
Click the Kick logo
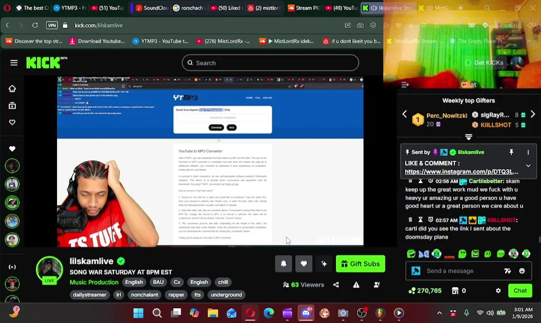[x=47, y=63]
